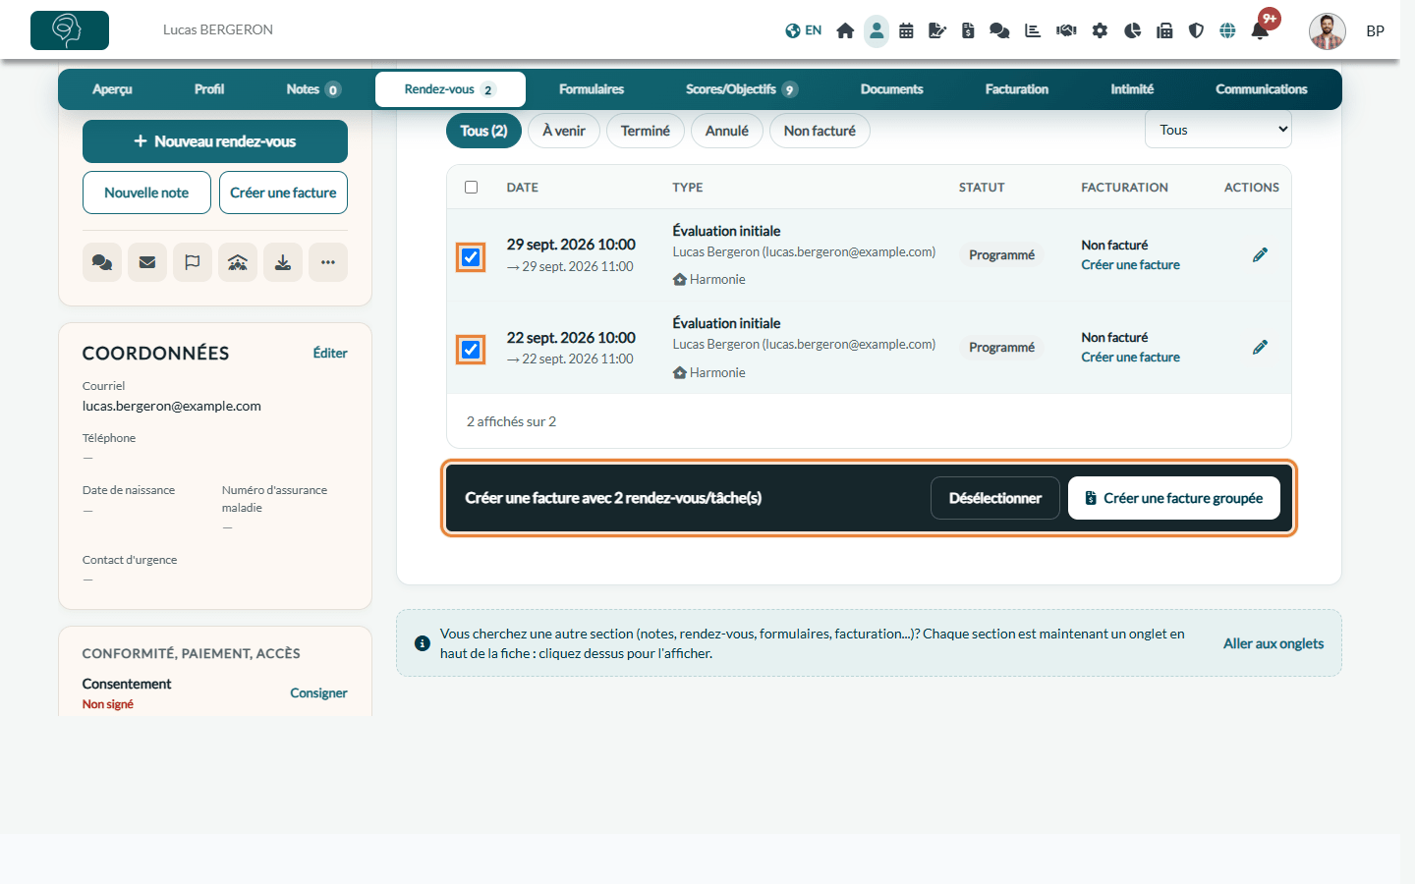
Task: Go to the Scores/Objectifs tab
Action: pos(742,89)
